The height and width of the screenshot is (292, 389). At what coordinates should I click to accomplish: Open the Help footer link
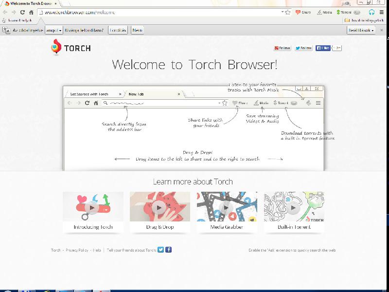point(97,250)
